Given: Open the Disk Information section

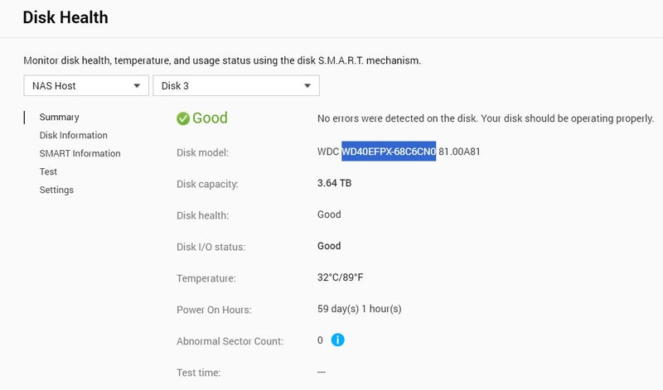Looking at the screenshot, I should (x=73, y=136).
